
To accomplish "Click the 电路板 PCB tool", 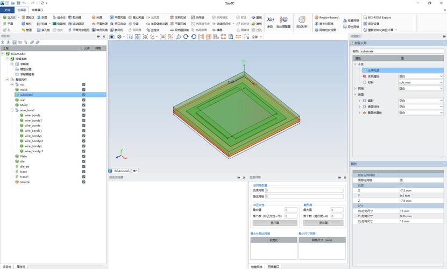I will [59, 24].
